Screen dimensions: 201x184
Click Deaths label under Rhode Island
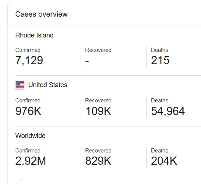click(x=159, y=50)
